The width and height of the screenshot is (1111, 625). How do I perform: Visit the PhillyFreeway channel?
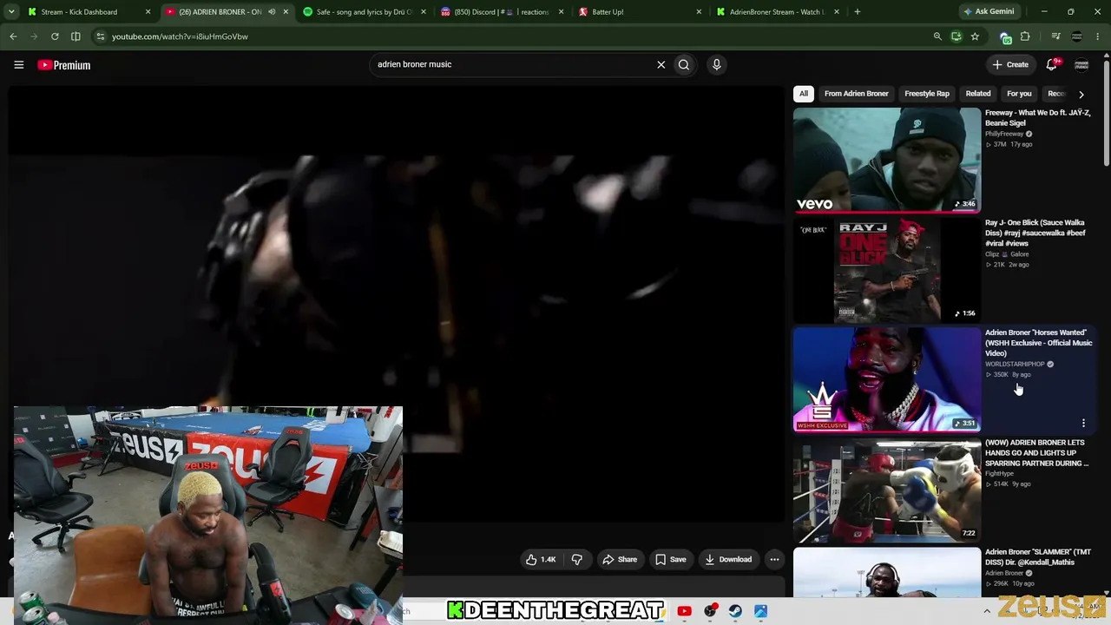coord(1004,134)
